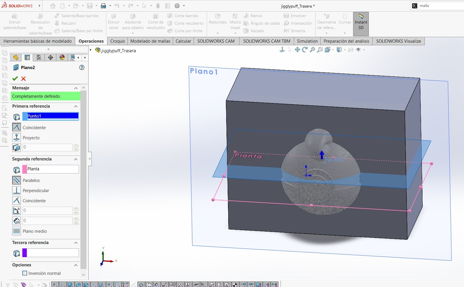Click the Vaciado shell tool
The image size is (464, 287).
coord(254,31)
